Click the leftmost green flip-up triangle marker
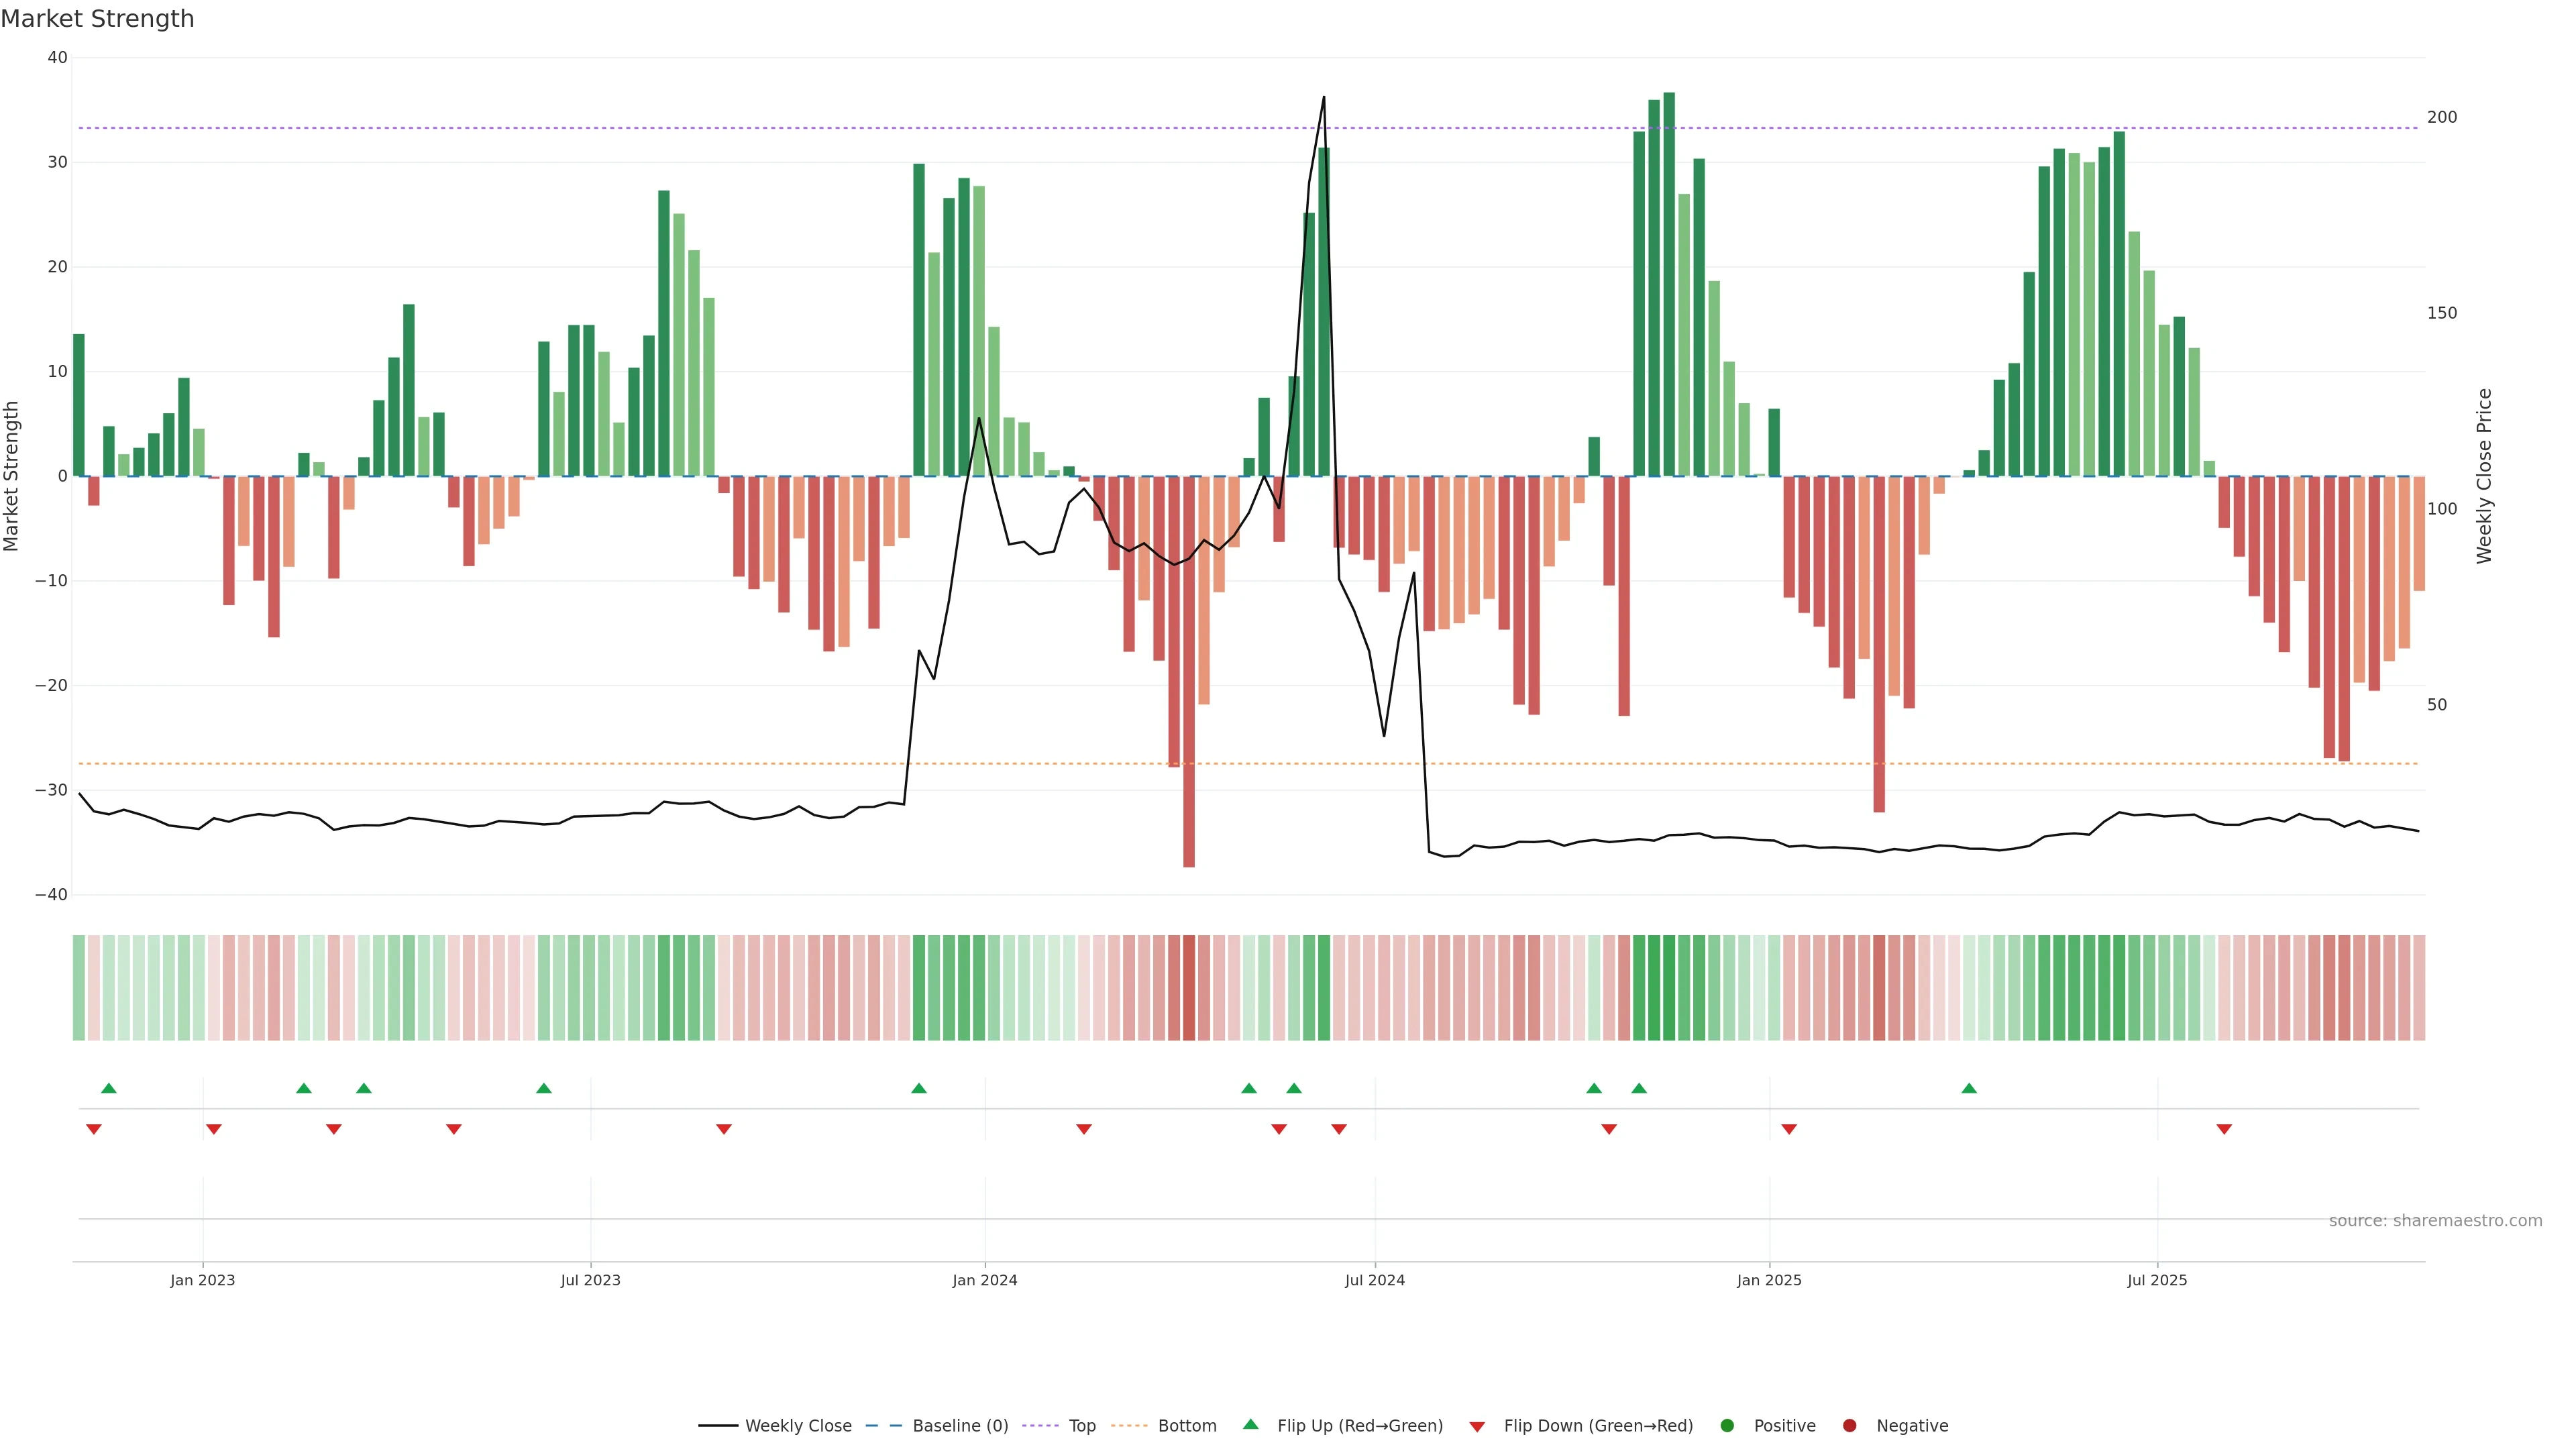 pos(109,1088)
